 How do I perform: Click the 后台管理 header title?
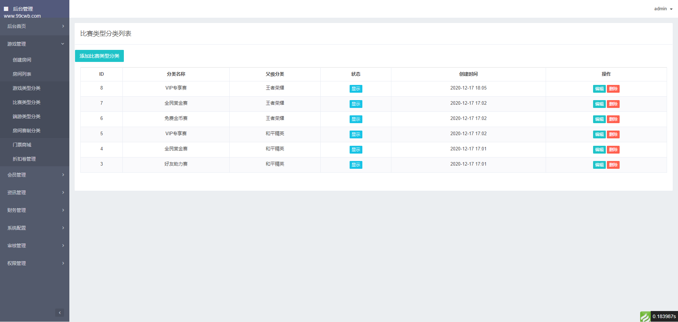23,9
